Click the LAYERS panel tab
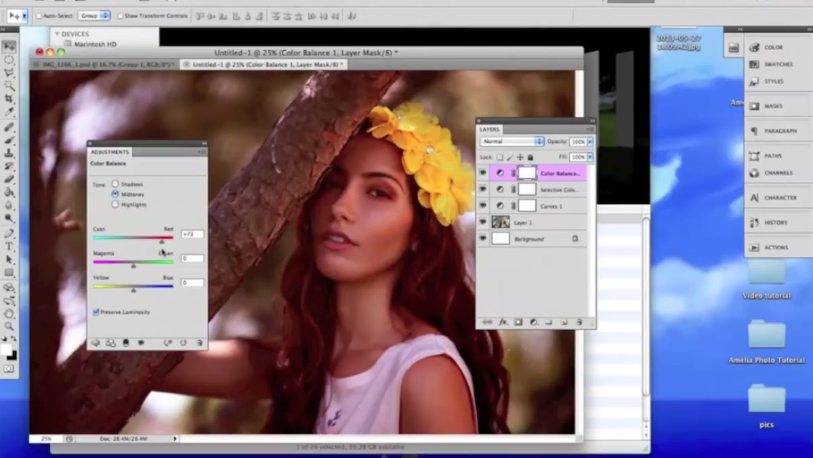Image resolution: width=813 pixels, height=458 pixels. pyautogui.click(x=489, y=129)
